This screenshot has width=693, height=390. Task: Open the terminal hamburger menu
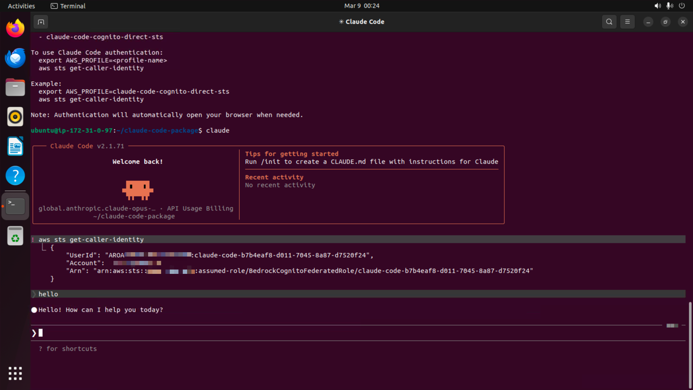(627, 22)
